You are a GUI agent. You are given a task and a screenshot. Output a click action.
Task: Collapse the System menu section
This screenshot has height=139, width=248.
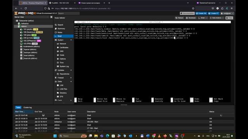(x=71, y=40)
